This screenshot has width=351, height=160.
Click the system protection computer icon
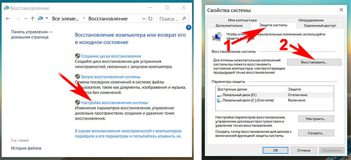coord(217,37)
